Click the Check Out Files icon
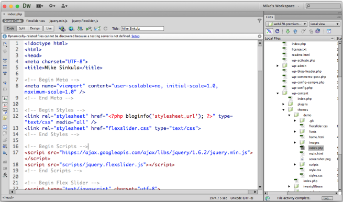This screenshot has width=343, height=202. [x=303, y=31]
